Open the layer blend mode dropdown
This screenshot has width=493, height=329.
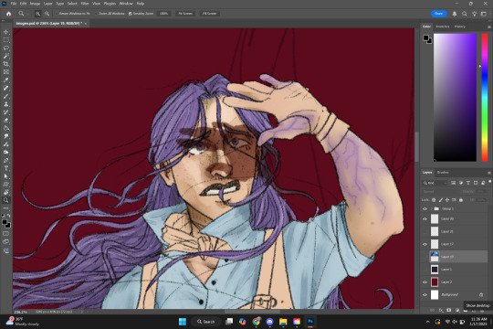[x=440, y=191]
